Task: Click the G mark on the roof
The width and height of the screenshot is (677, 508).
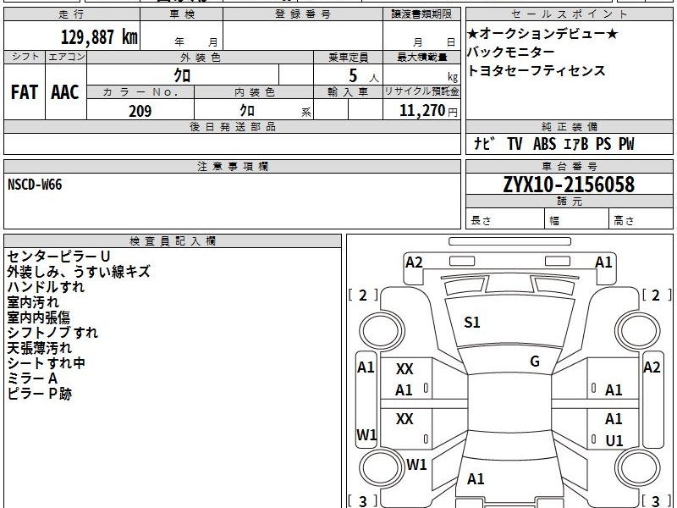Action: (535, 362)
